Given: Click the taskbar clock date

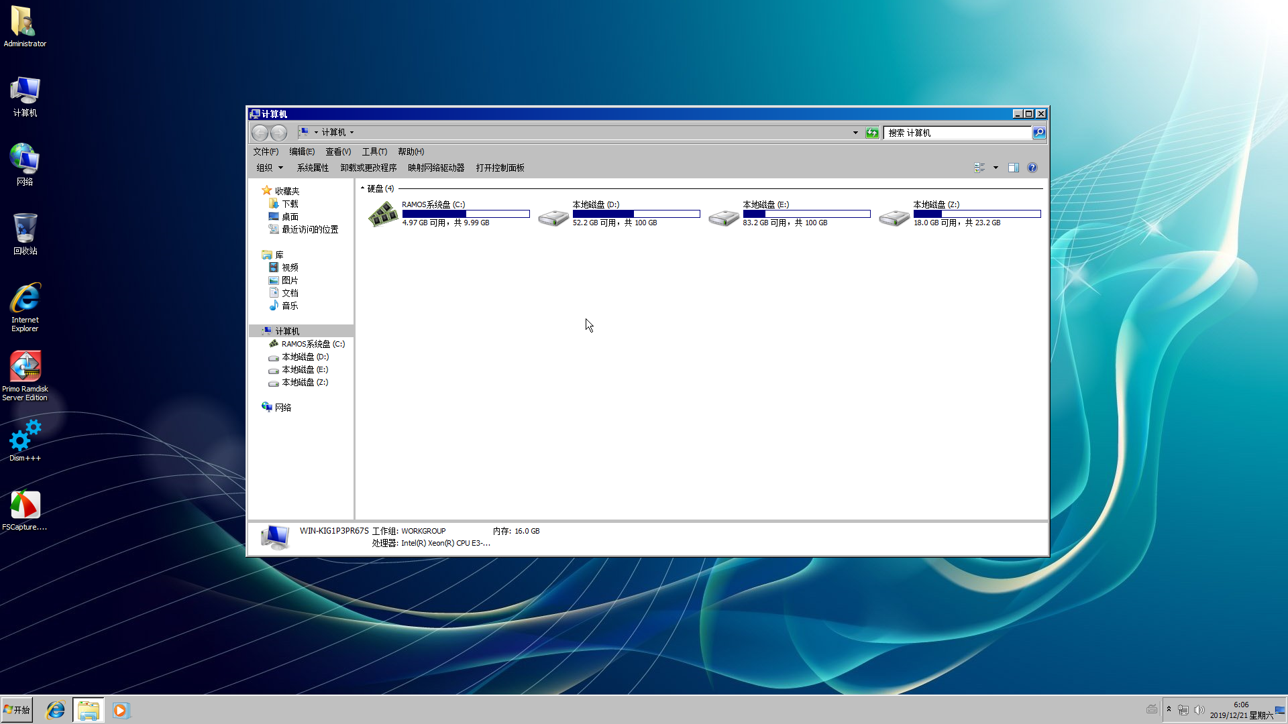Looking at the screenshot, I should (x=1241, y=710).
